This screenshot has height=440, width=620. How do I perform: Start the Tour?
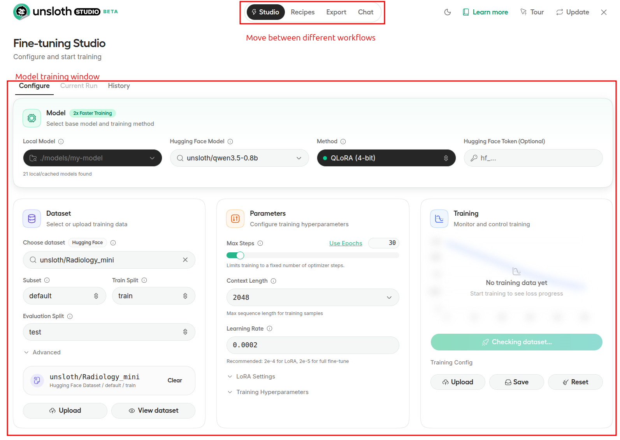point(532,12)
